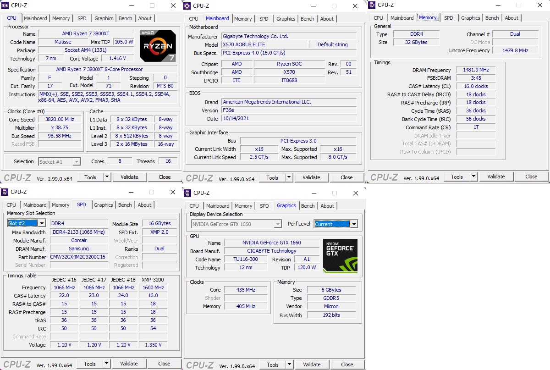Open the Perf Level Current dropdown

click(354, 224)
